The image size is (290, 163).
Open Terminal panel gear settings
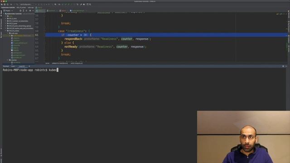coord(283,67)
